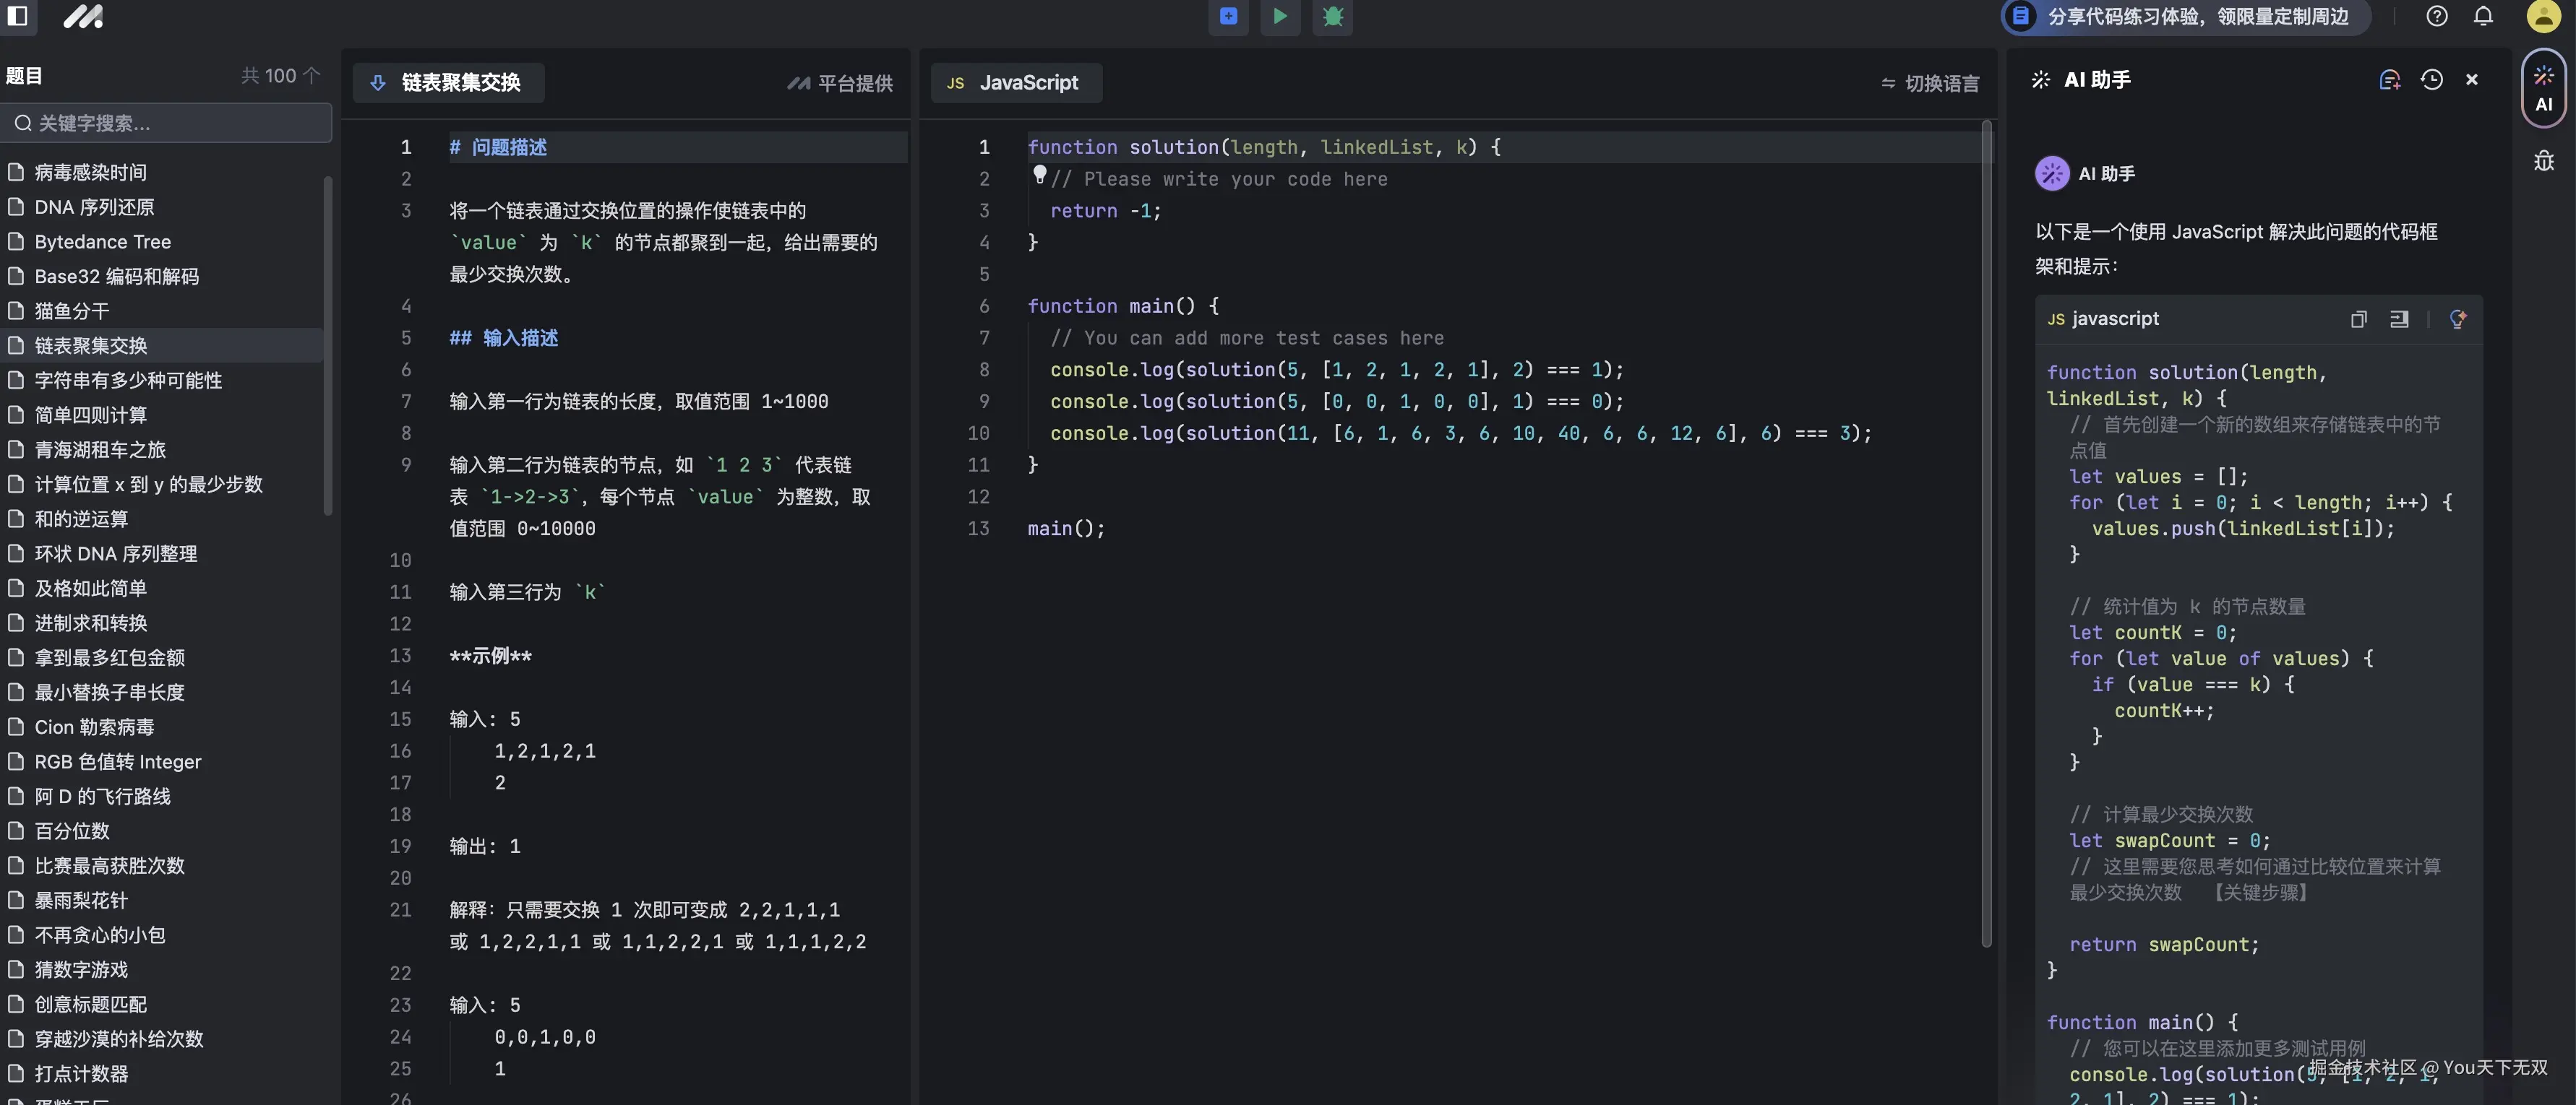Open the 切换语言 language switcher
Viewport: 2576px width, 1105px height.
coord(1929,83)
